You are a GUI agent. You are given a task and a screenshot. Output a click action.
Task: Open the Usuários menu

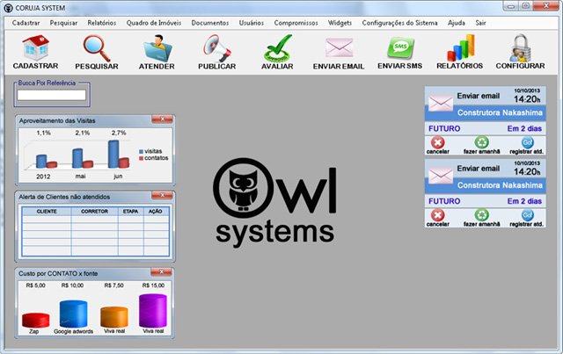[x=252, y=23]
